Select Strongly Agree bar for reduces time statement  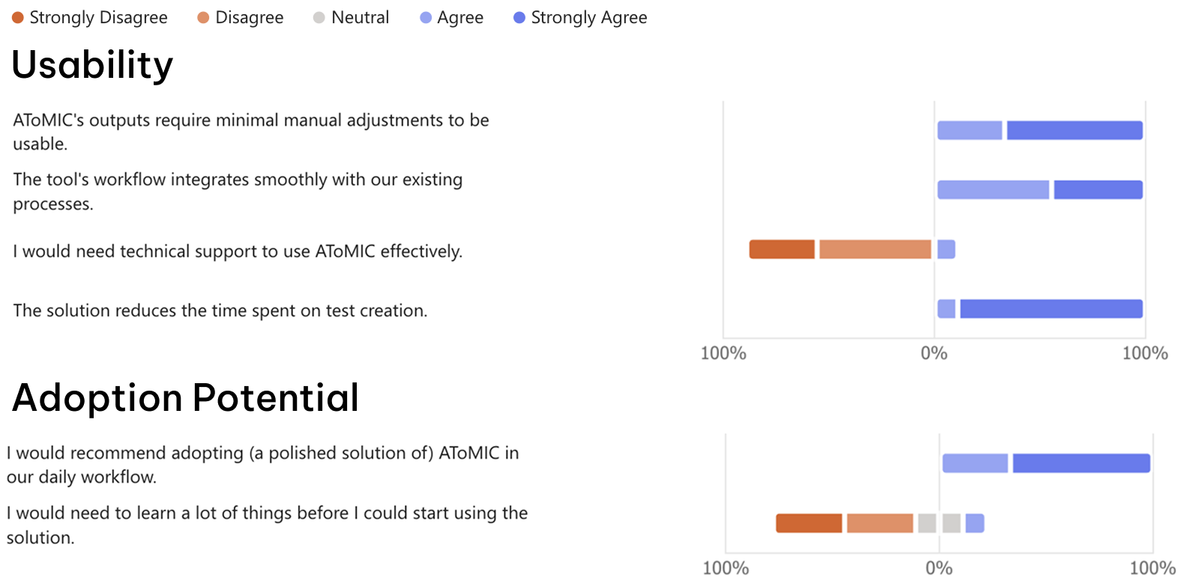click(x=1051, y=308)
